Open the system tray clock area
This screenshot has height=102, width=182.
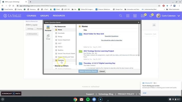click(x=175, y=99)
